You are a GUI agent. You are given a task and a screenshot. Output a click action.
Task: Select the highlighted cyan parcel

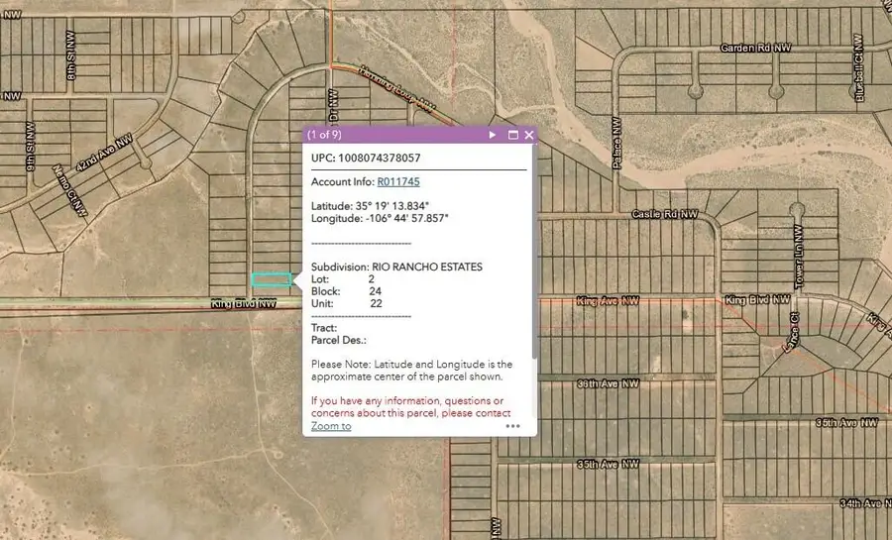point(272,279)
